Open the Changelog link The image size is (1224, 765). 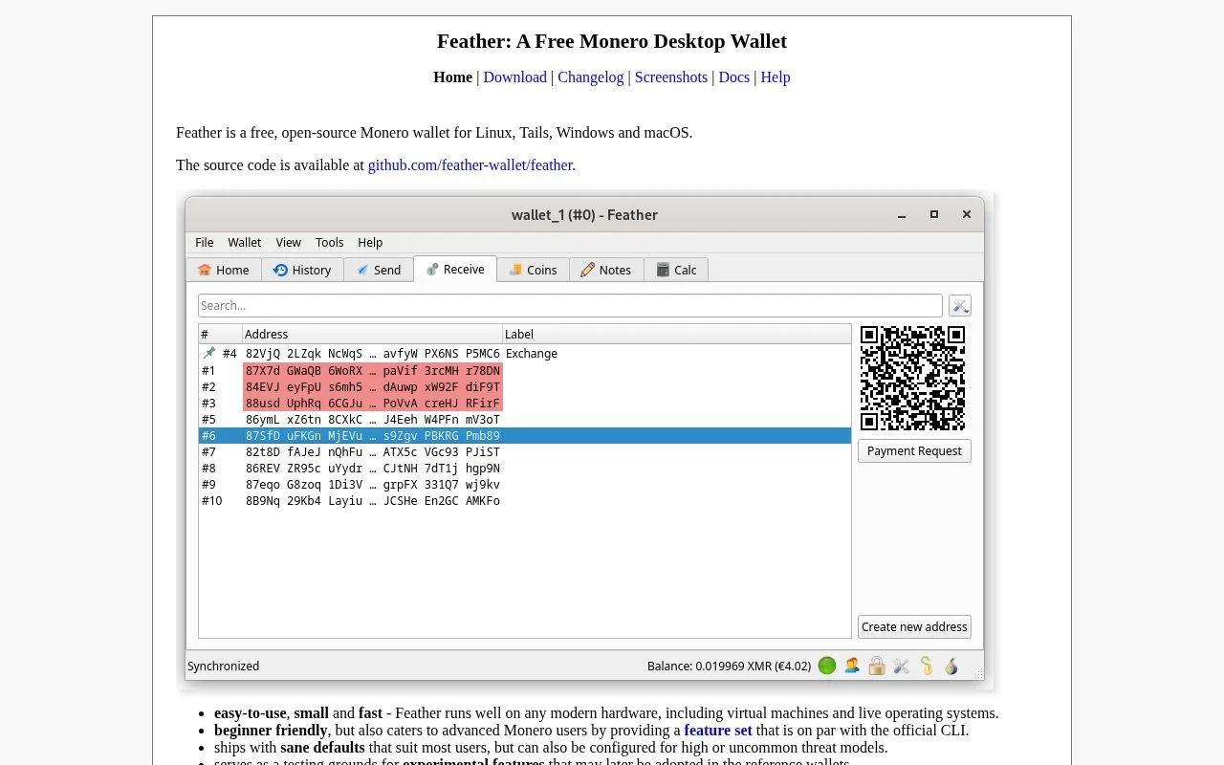pos(591,77)
